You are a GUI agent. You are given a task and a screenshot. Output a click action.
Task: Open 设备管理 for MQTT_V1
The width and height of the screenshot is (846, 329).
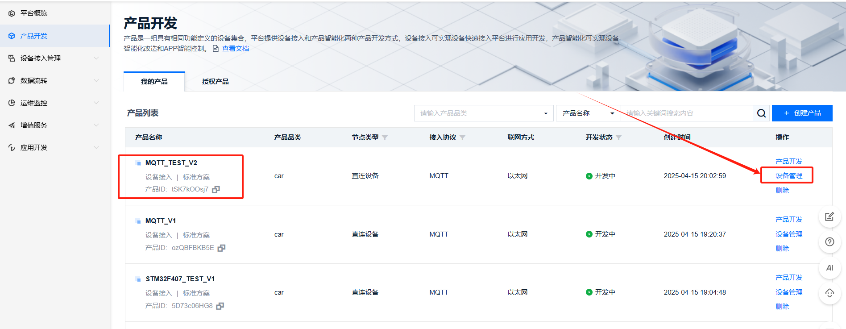click(789, 234)
